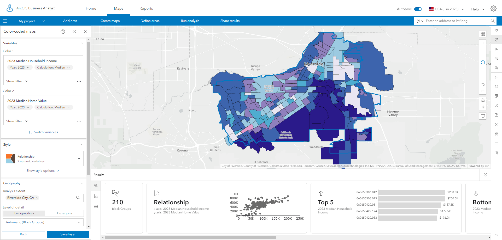The width and height of the screenshot is (502, 240).
Task: Open the Define areas menu
Action: tap(150, 21)
